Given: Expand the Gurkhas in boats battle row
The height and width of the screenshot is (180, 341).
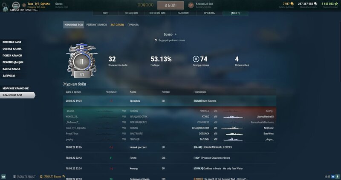Looking at the screenshot, I should point(170,169).
